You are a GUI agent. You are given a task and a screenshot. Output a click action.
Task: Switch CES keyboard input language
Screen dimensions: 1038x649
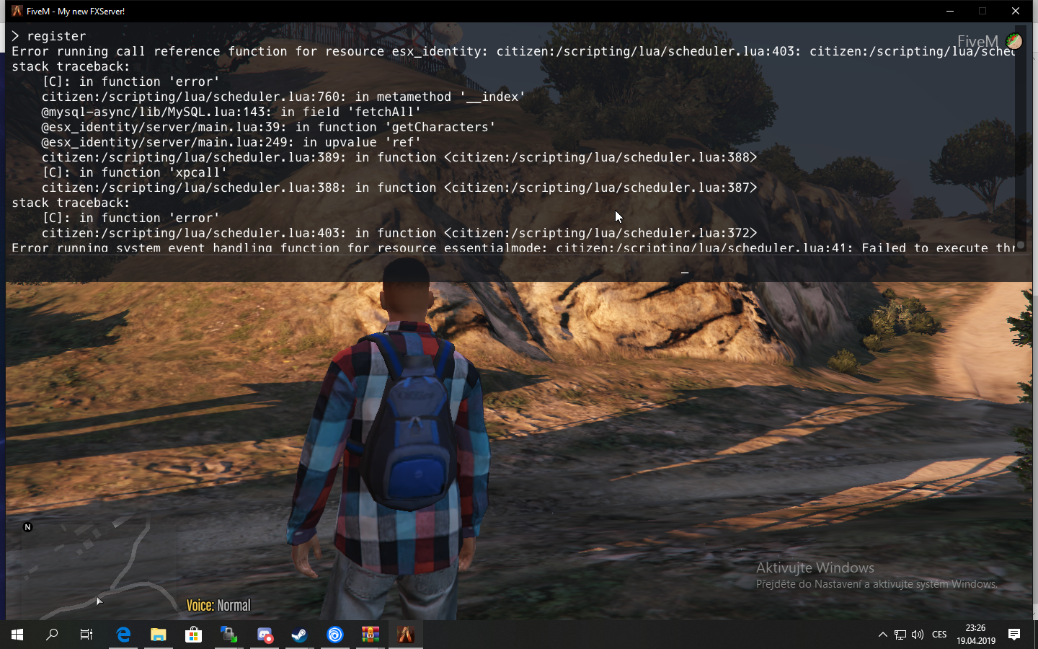tap(939, 635)
